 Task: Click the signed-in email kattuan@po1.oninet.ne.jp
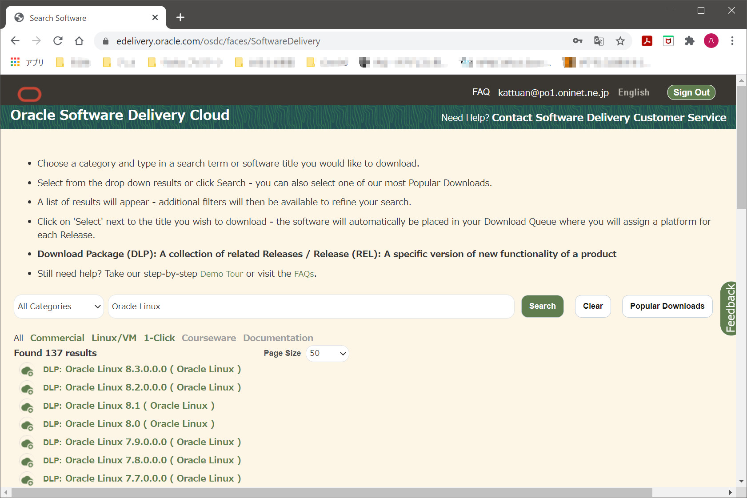(553, 92)
